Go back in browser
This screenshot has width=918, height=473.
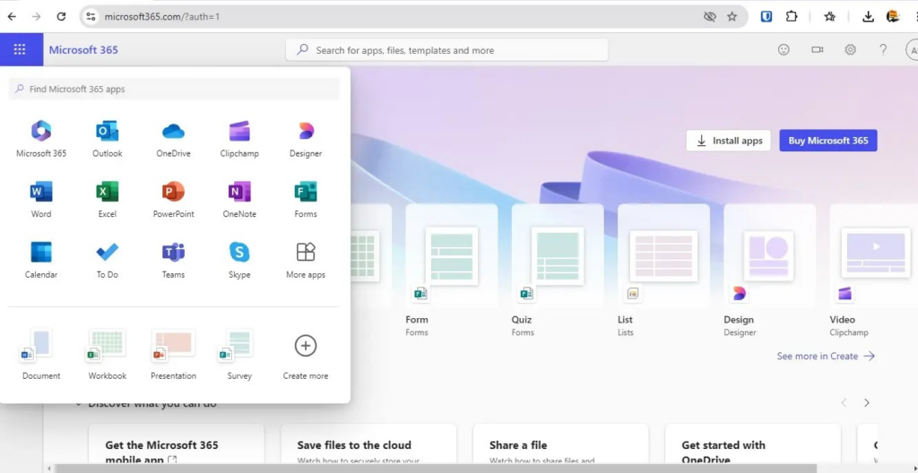click(12, 16)
